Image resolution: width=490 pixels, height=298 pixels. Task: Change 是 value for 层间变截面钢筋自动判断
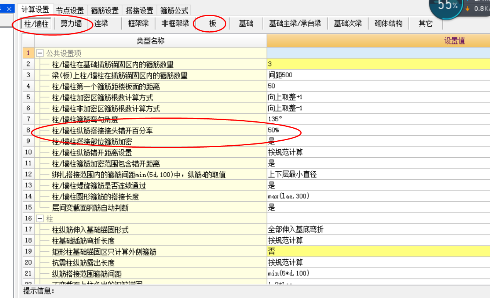pyautogui.click(x=378, y=208)
